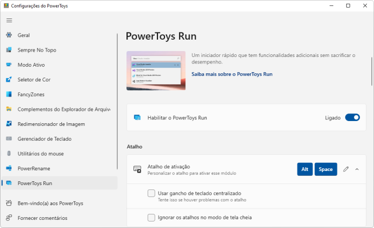Click the Fornecer comentários feedback icon
The width and height of the screenshot is (374, 228).
click(x=9, y=218)
